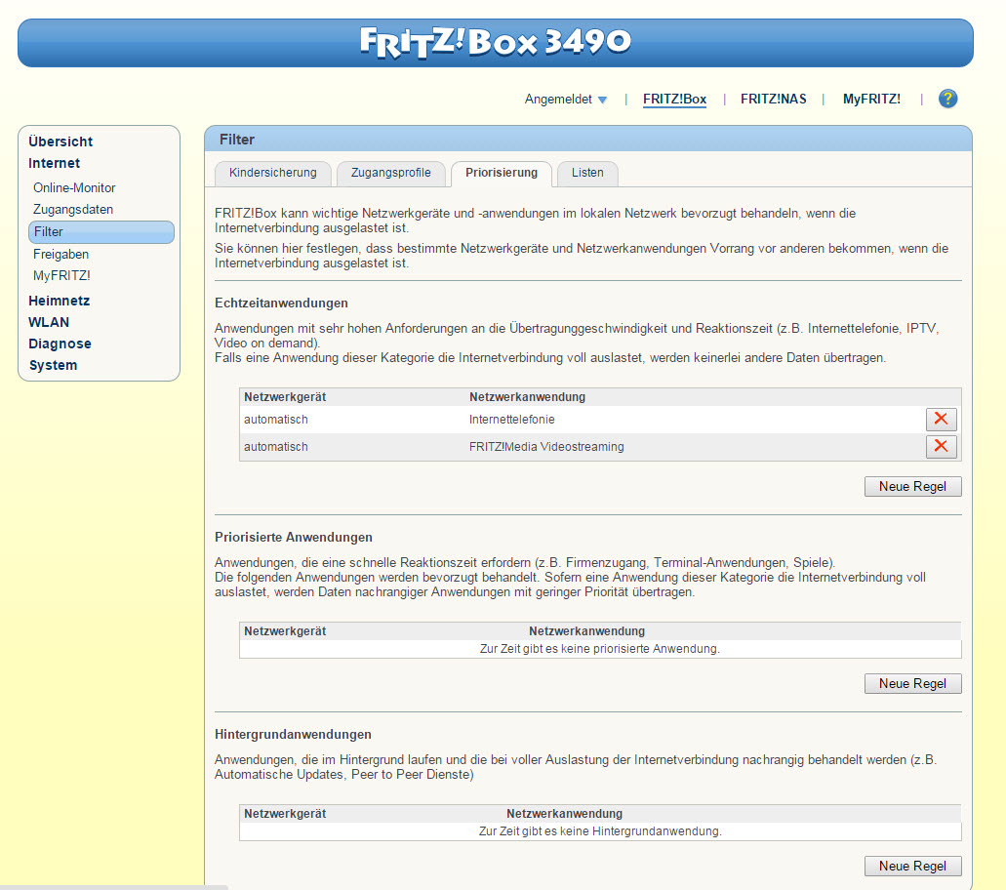Viewport: 1006px width, 890px height.
Task: Click the Priorisierte Anwendungen heading
Action: (293, 537)
